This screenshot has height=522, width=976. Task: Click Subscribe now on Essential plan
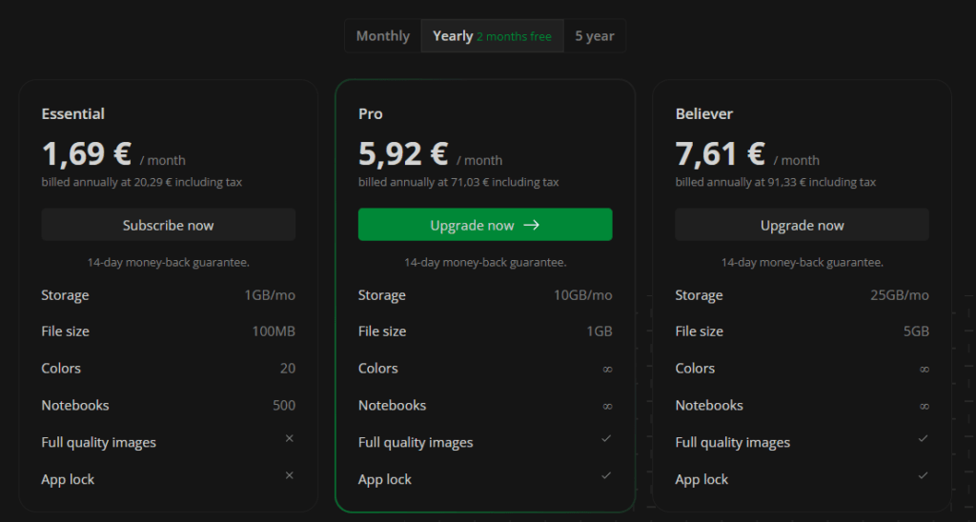[x=168, y=225]
